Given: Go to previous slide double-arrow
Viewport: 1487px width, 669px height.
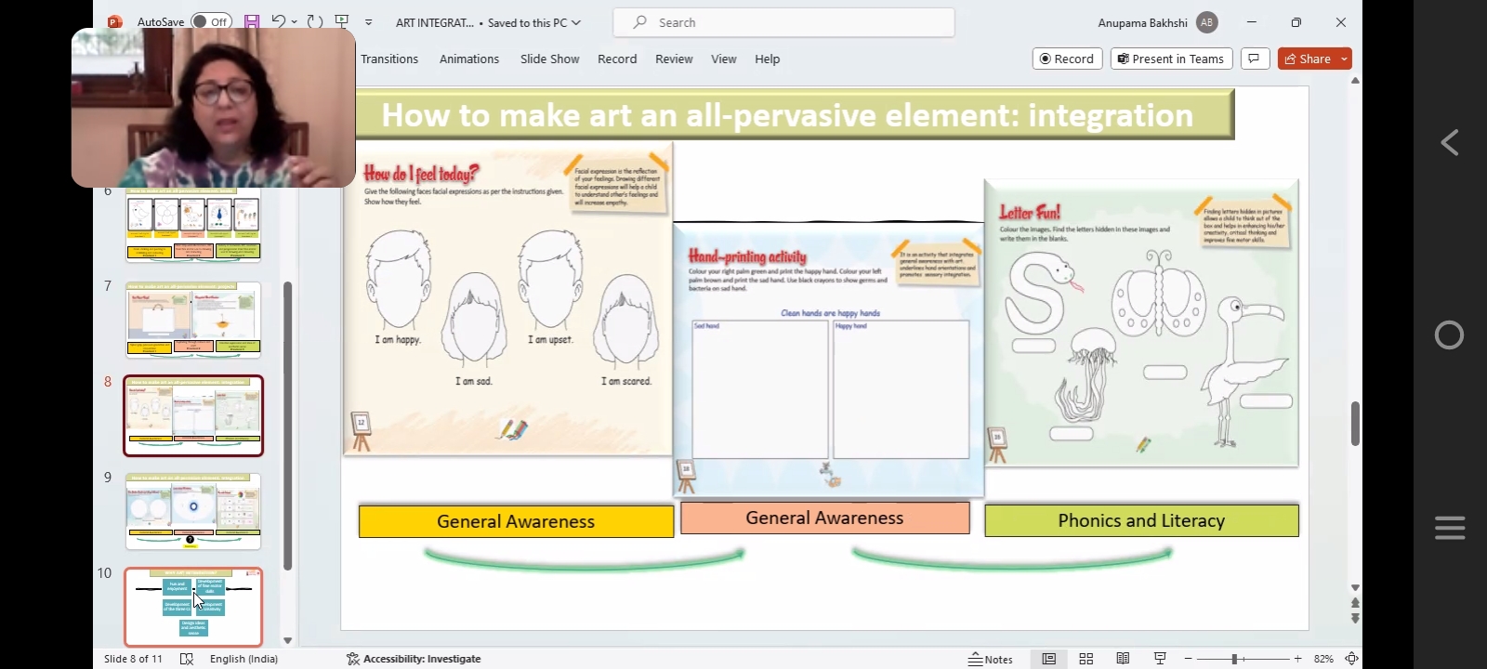Looking at the screenshot, I should [1355, 603].
